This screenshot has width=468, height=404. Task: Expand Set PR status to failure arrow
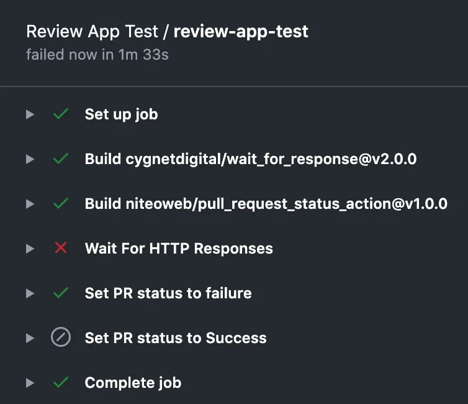click(x=30, y=293)
